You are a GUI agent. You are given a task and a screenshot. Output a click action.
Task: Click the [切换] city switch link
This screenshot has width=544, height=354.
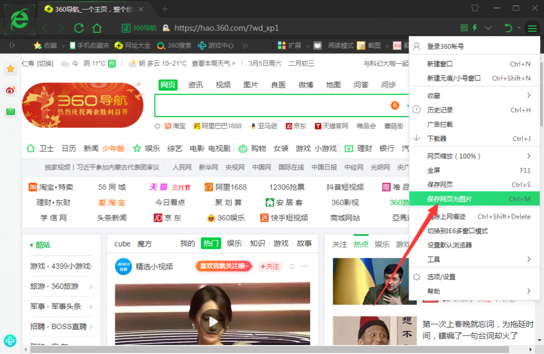[x=46, y=64]
